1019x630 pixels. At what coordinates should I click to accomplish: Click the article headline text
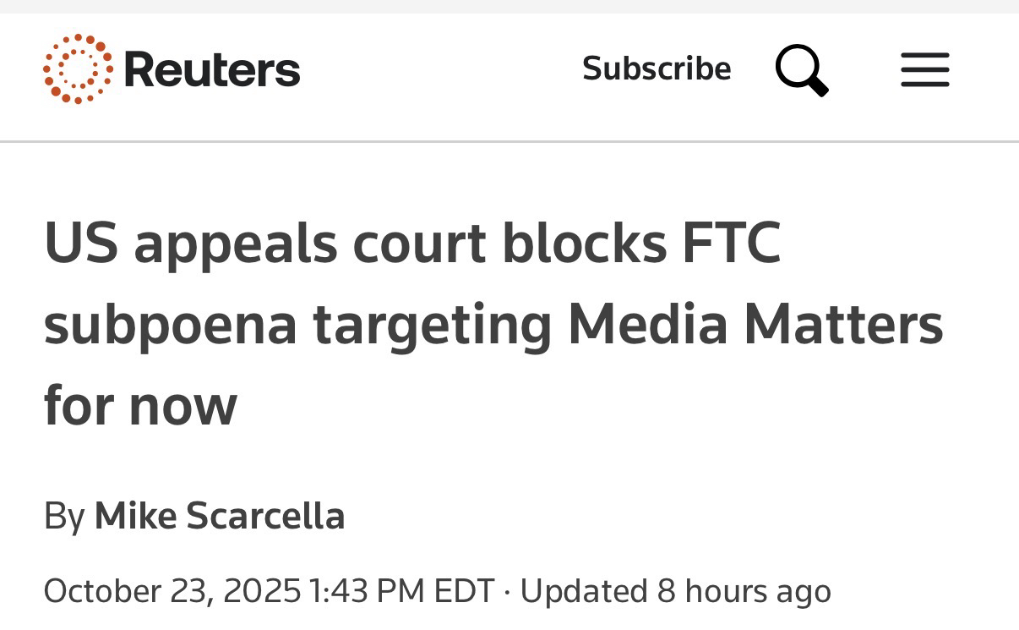tap(493, 324)
